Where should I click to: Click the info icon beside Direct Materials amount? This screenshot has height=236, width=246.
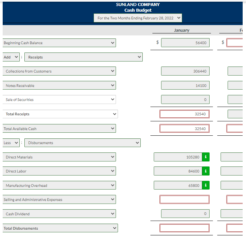pos(206,157)
